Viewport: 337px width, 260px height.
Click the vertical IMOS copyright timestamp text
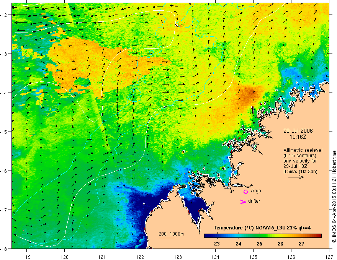(334, 197)
